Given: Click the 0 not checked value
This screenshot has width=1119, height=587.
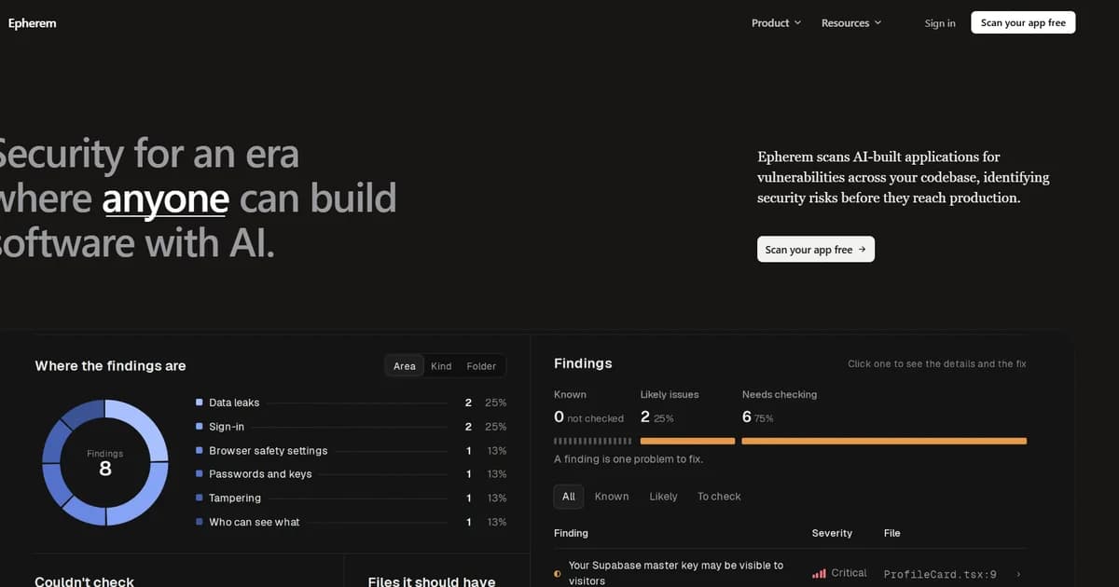Looking at the screenshot, I should 588,417.
